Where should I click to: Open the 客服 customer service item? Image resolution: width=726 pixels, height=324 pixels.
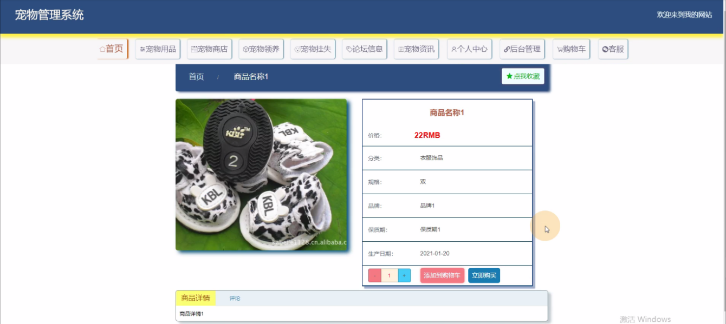point(613,49)
